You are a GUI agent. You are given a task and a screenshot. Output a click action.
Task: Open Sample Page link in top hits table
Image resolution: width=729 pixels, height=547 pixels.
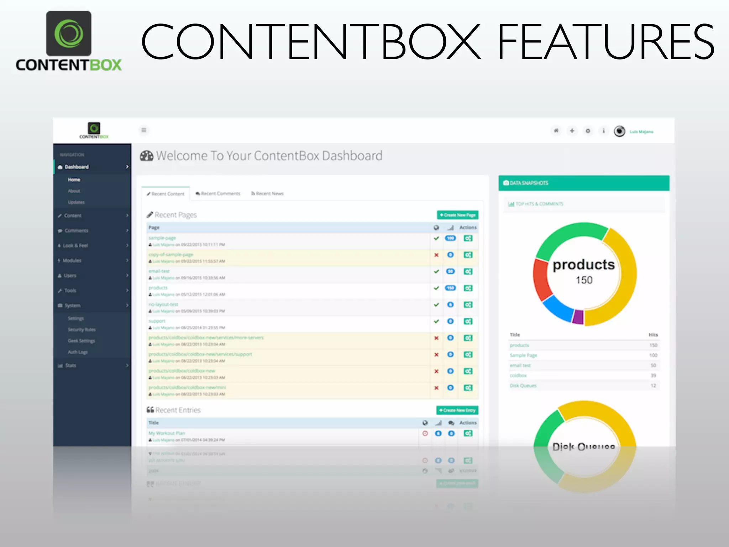pos(523,355)
